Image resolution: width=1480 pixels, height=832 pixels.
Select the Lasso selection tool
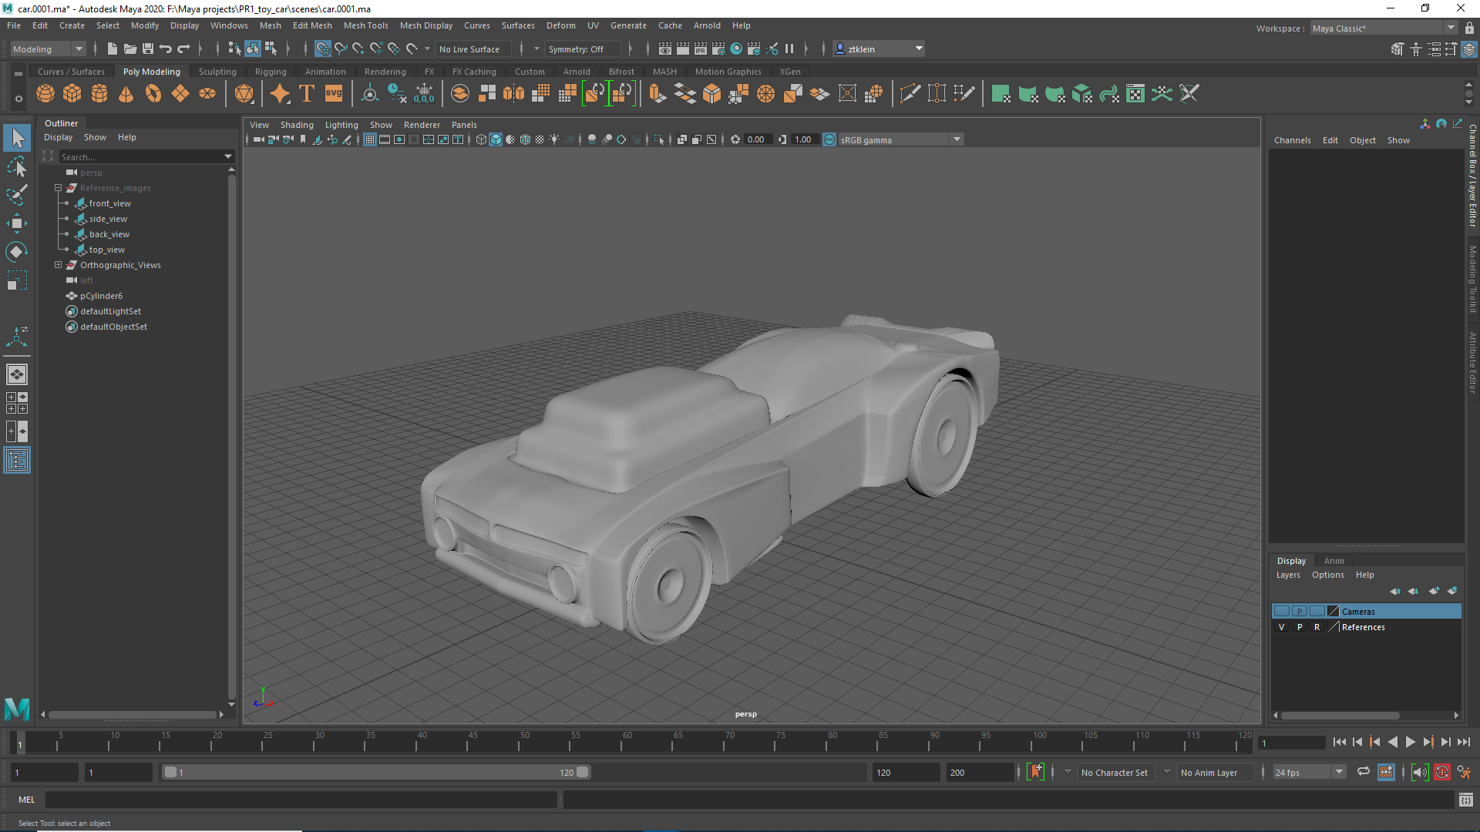point(17,166)
